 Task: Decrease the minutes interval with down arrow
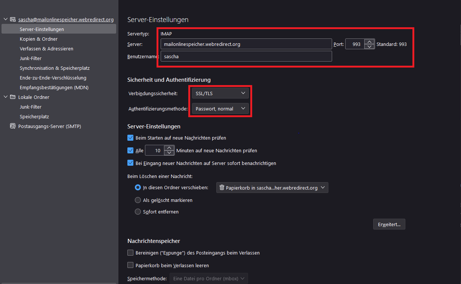tap(169, 153)
